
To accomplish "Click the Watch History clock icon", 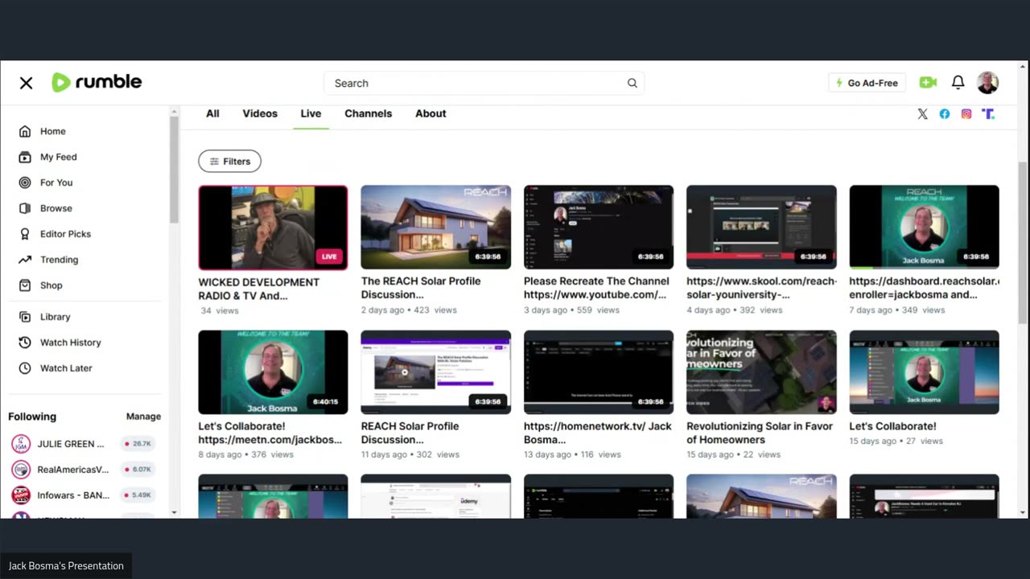I will pyautogui.click(x=25, y=343).
